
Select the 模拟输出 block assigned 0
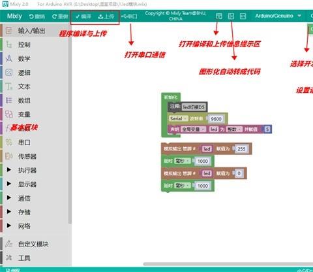pos(179,173)
